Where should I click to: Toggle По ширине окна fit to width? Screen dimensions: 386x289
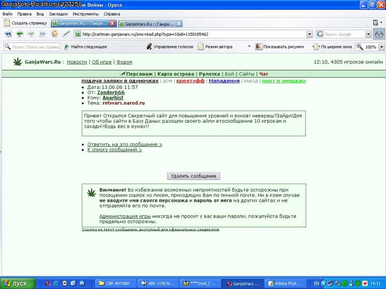click(x=332, y=47)
